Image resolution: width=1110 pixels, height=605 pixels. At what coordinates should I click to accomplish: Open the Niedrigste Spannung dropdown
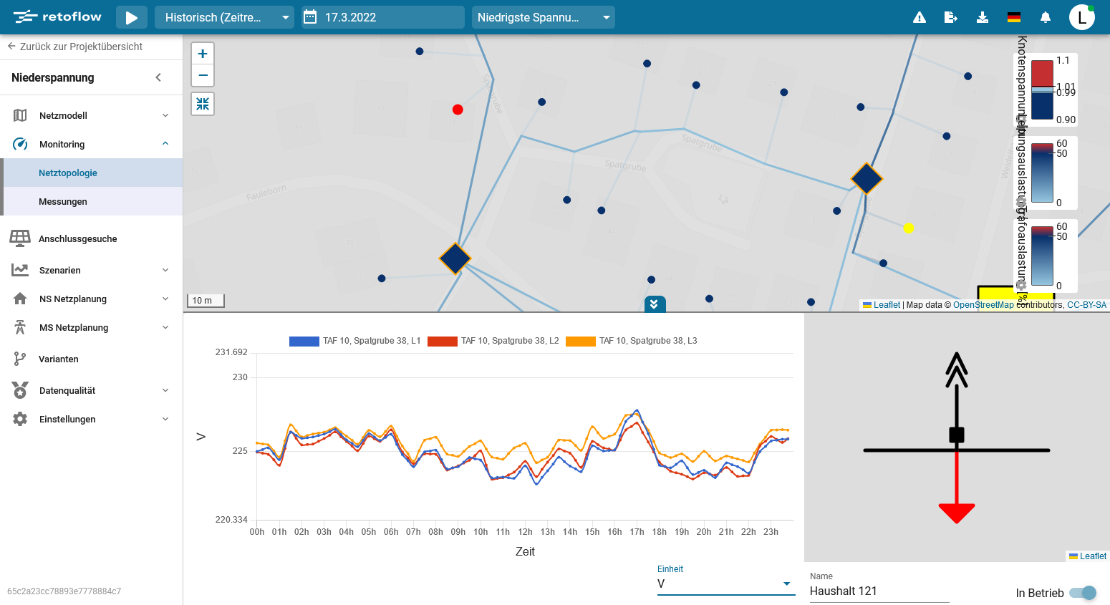[x=543, y=17]
